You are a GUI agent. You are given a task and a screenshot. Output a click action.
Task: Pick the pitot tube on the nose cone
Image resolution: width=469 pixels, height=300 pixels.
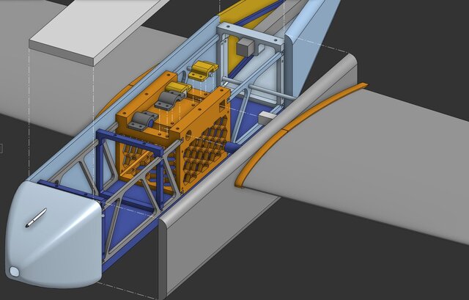36,217
